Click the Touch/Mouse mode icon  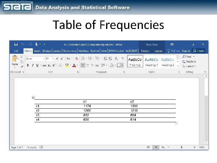tap(36, 44)
